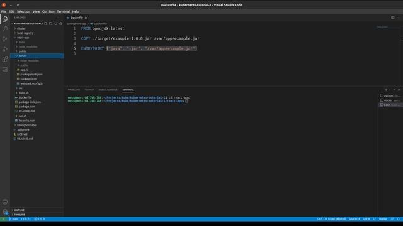This screenshot has height=226, width=403.
Task: Open the Accounts icon in activity bar
Action: [5, 202]
